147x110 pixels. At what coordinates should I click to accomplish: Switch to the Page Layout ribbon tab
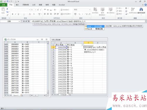click(x=26, y=5)
